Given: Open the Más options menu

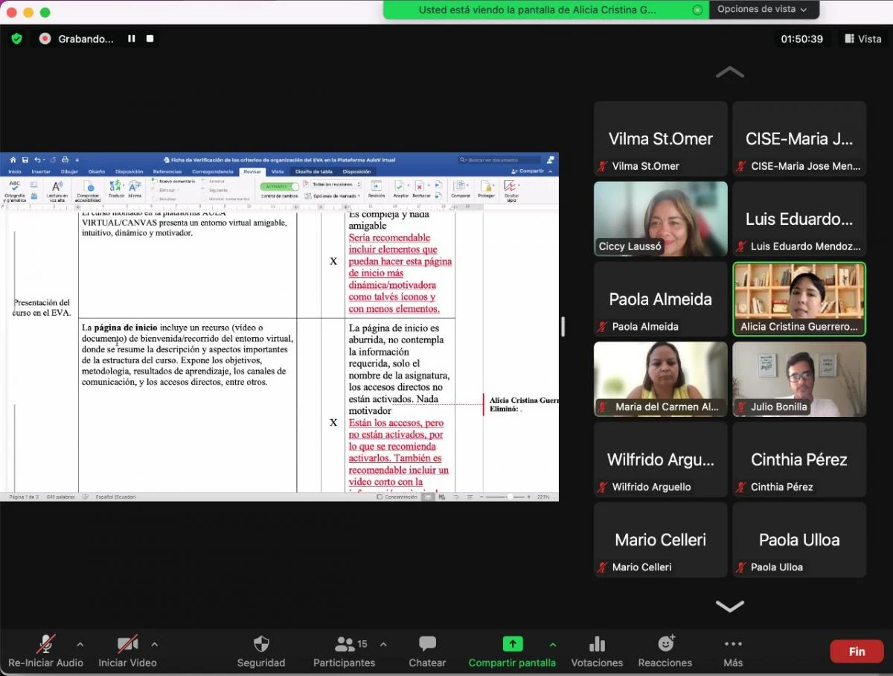Looking at the screenshot, I should [733, 651].
